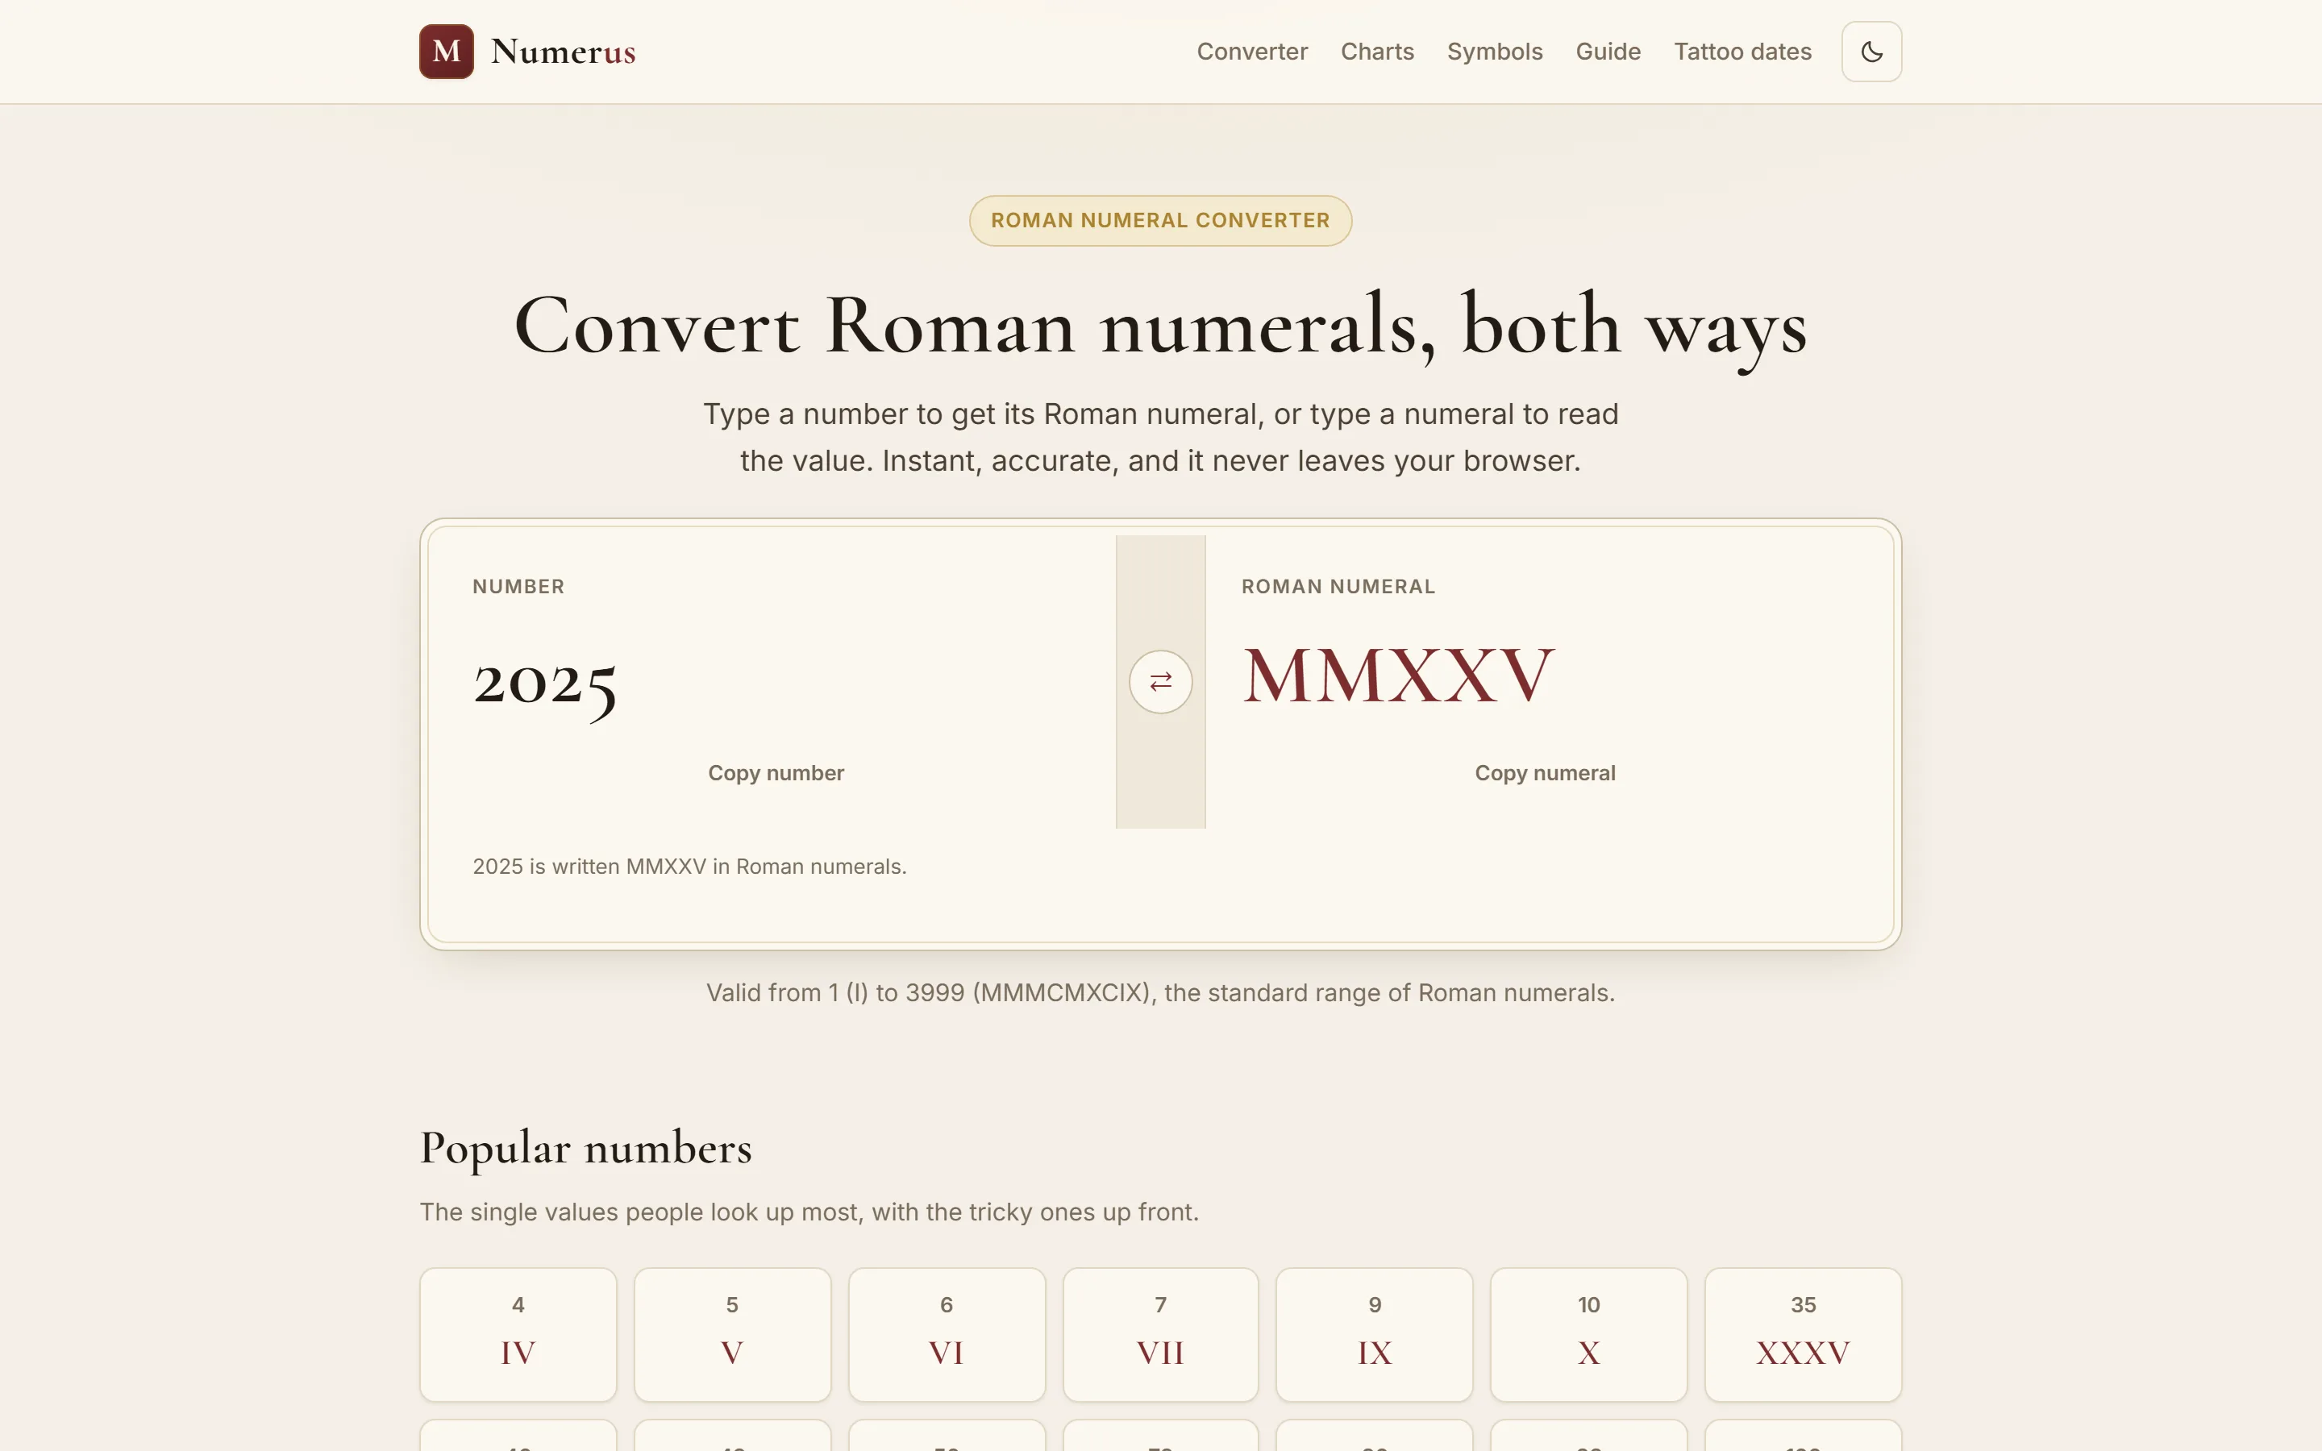The height and width of the screenshot is (1451, 2322).
Task: Select the popular number card 10 X
Action: click(1588, 1334)
